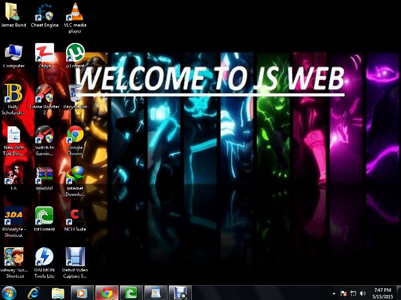Launch Internet Explorer from the taskbar
401x300 pixels.
tap(34, 293)
